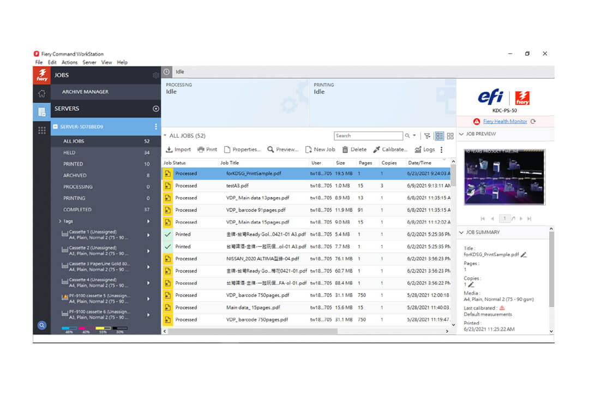
Task: Open the Logs view
Action: coord(424,150)
